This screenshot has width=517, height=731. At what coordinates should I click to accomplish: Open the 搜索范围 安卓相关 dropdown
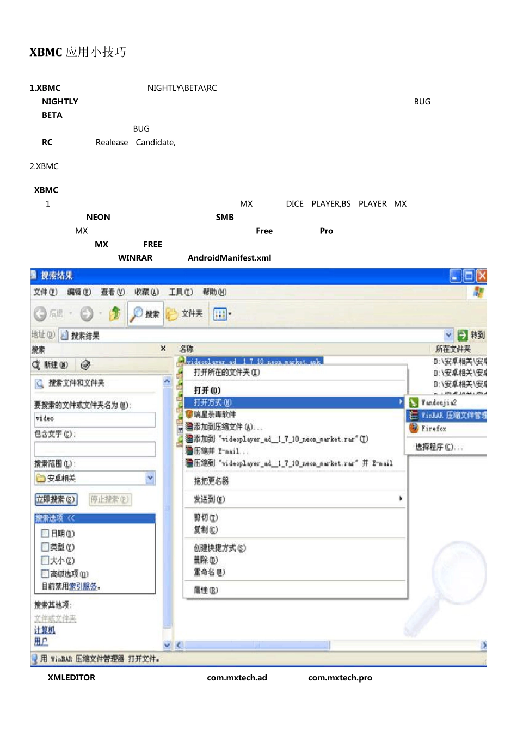tap(150, 478)
